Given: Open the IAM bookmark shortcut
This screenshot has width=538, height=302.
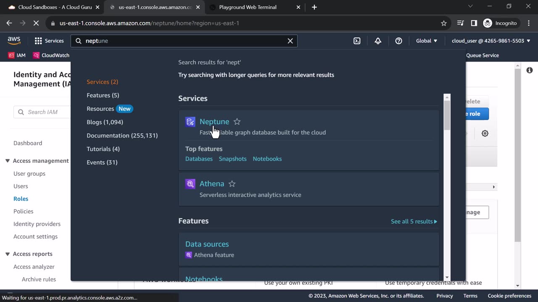Looking at the screenshot, I should pos(17,55).
